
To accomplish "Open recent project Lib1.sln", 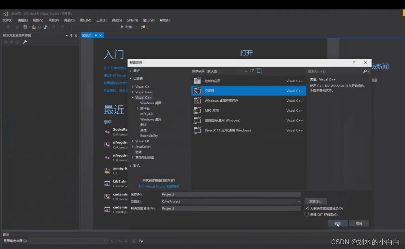I will coord(120,181).
